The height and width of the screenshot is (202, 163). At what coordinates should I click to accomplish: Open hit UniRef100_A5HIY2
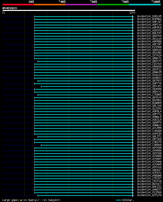point(149,92)
